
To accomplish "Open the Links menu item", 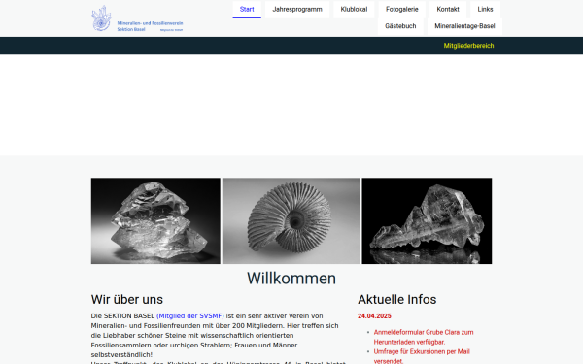I will click(x=485, y=10).
